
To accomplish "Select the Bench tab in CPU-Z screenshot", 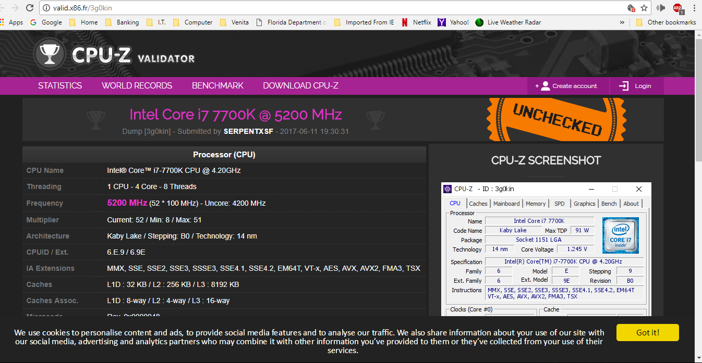I will tap(609, 204).
